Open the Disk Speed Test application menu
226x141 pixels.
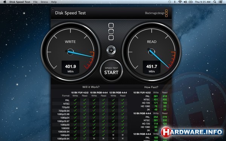pyautogui.click(x=20, y=2)
